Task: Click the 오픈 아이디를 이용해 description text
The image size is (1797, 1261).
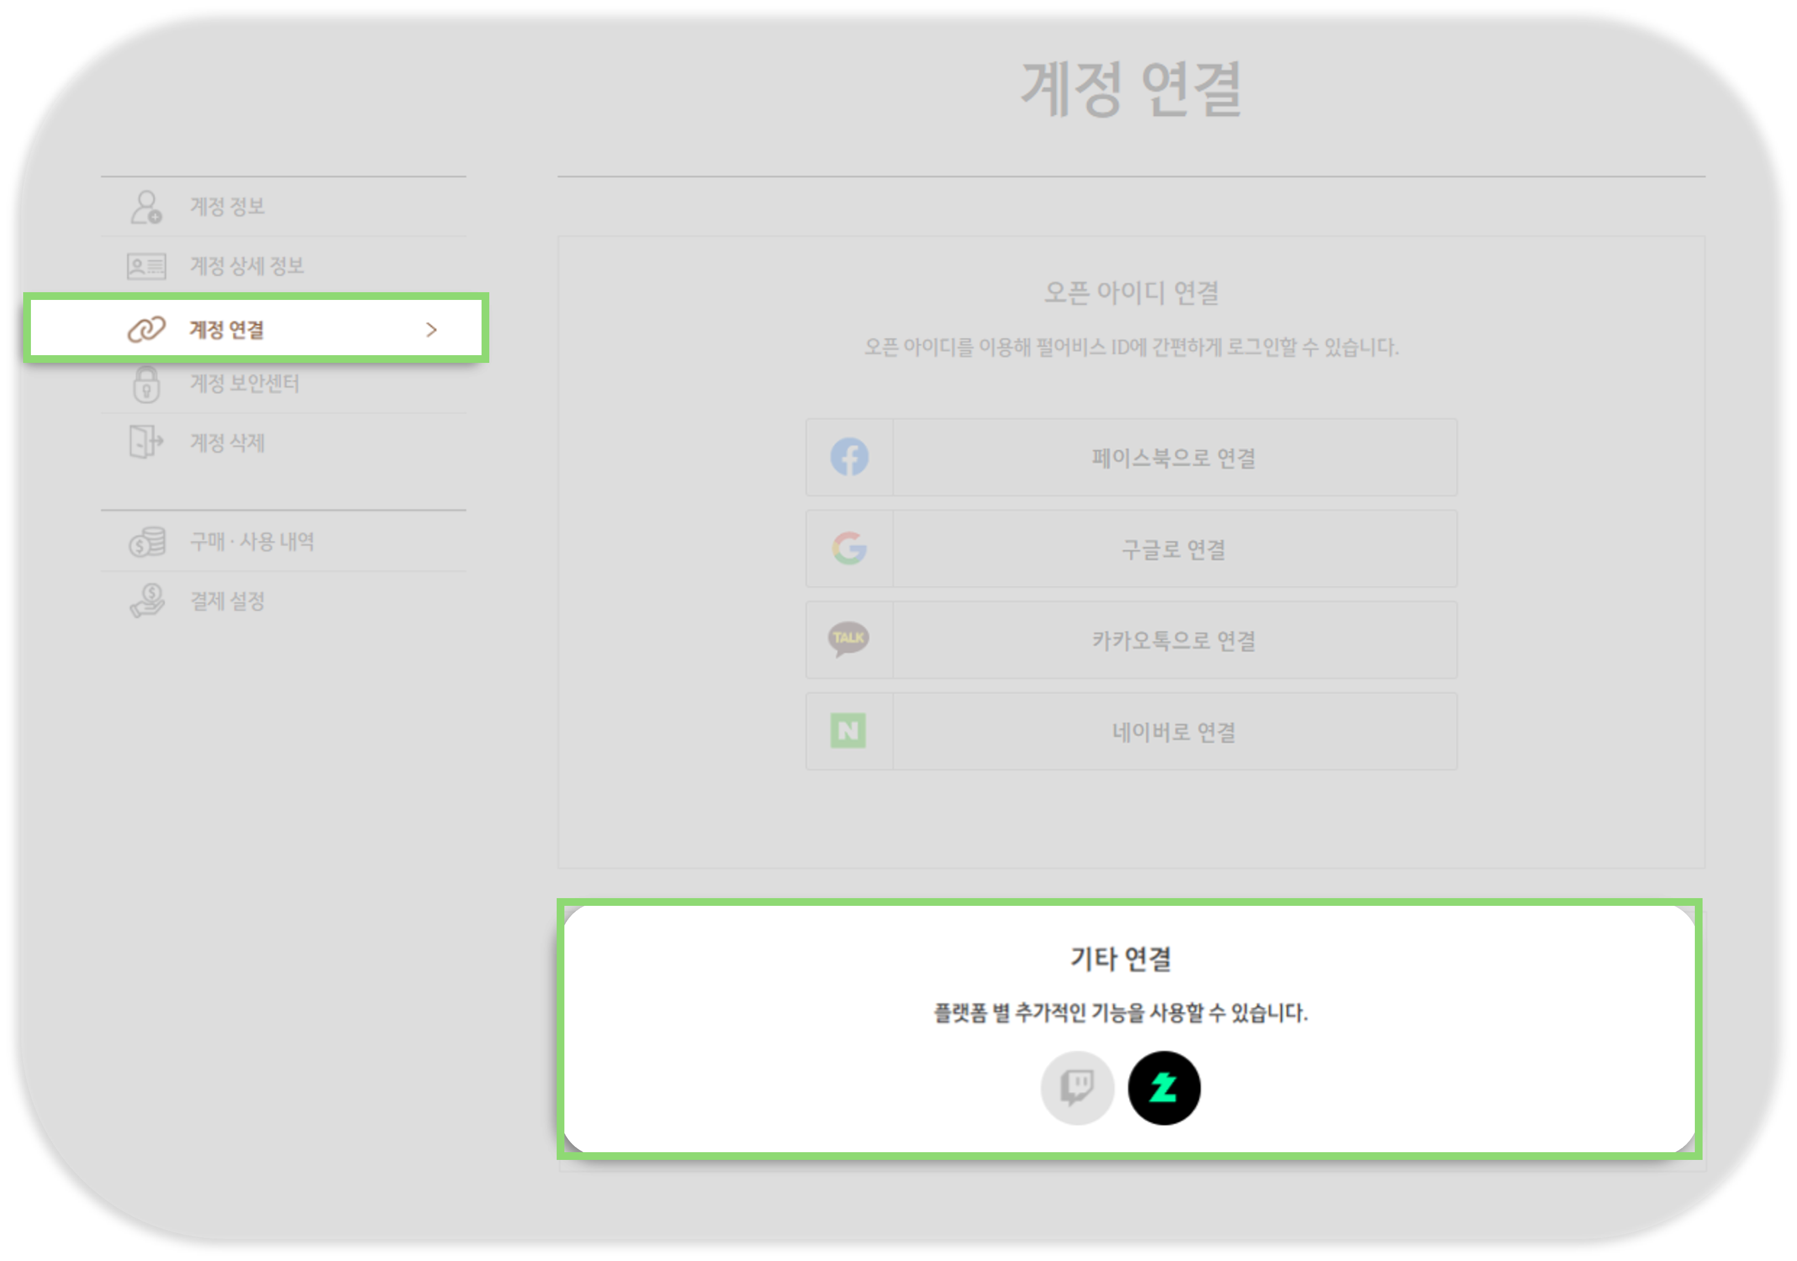Action: [1131, 347]
